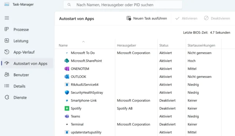Screen dimensions: 235x136
Task: Click the RtkAudUService64 icon
Action: tap(67, 85)
